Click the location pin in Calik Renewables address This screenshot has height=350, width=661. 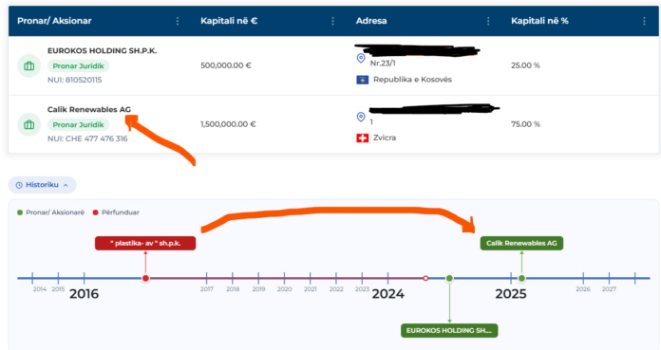(x=361, y=117)
